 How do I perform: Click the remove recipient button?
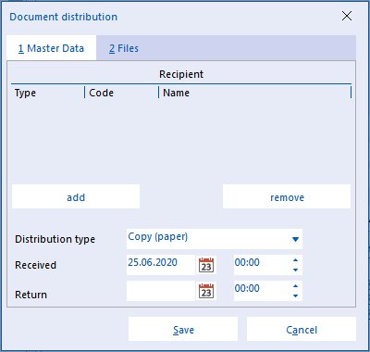click(x=287, y=196)
